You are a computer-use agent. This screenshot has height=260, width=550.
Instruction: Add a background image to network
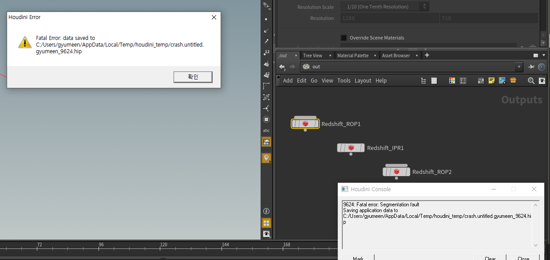click(x=502, y=81)
